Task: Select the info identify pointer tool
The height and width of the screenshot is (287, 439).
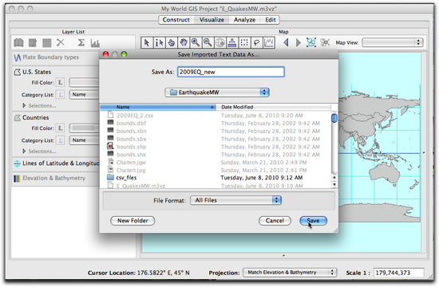Action: pyautogui.click(x=159, y=42)
